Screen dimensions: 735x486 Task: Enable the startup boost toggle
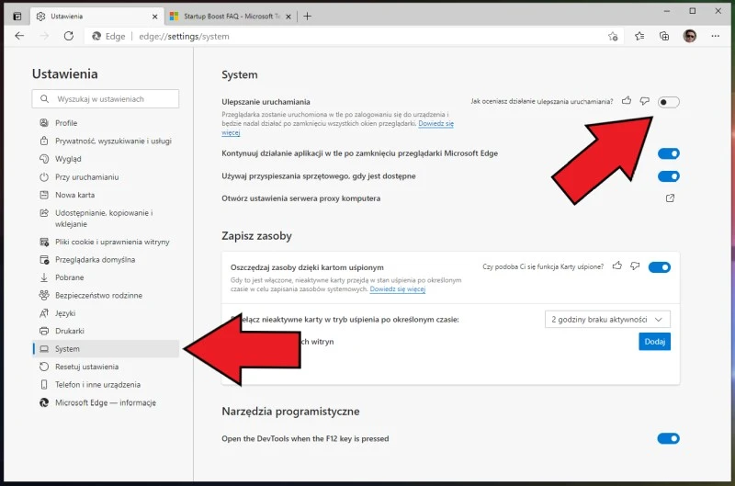(669, 102)
